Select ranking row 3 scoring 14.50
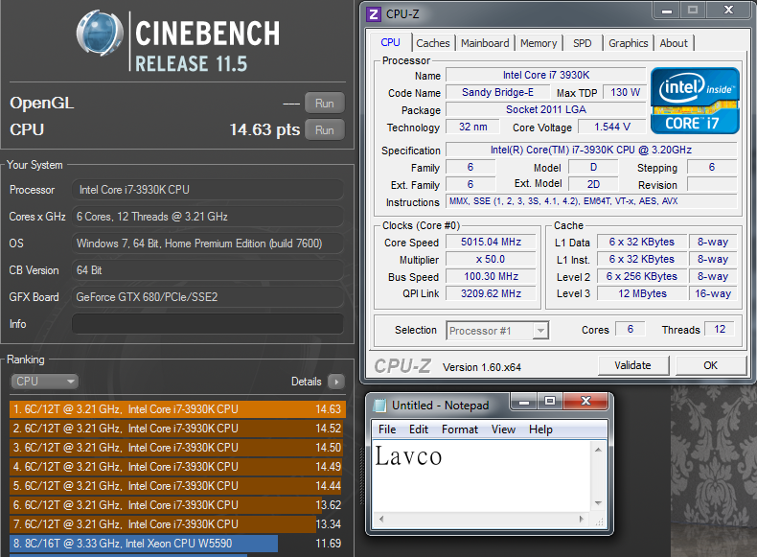Screen dimensions: 757x557 (x=177, y=448)
